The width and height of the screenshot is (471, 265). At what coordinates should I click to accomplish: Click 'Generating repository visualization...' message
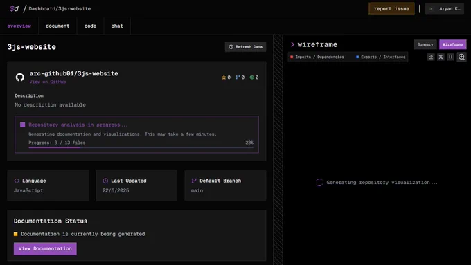pyautogui.click(x=382, y=182)
